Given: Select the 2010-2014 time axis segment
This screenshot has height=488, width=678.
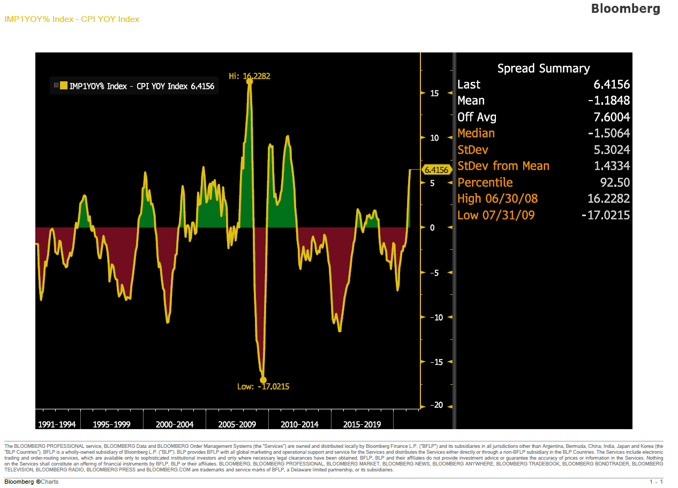Looking at the screenshot, I should (x=299, y=424).
